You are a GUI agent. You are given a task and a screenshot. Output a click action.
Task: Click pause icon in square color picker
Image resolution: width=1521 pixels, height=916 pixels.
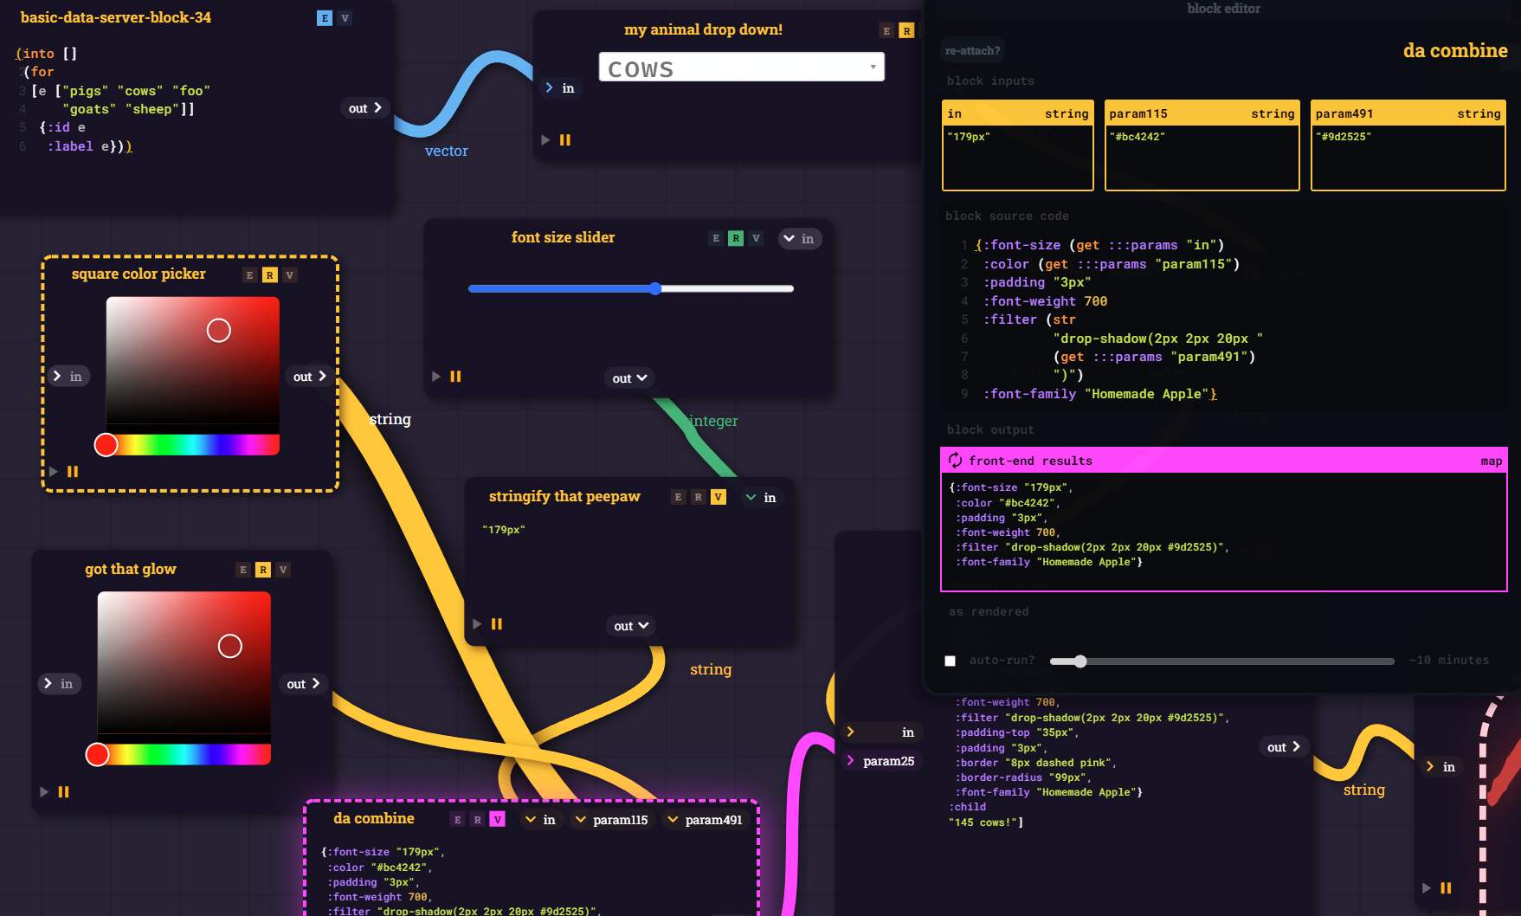pos(73,471)
